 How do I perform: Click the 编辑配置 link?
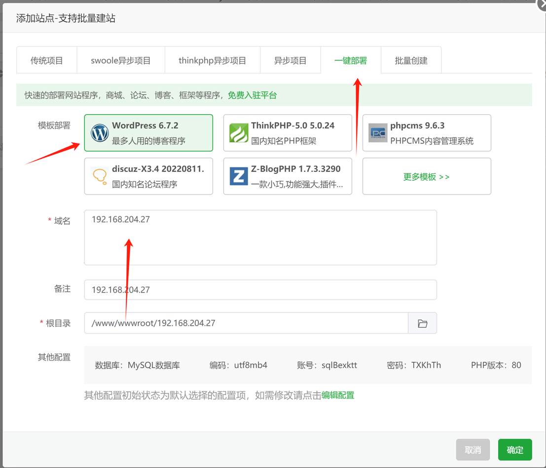tap(338, 395)
